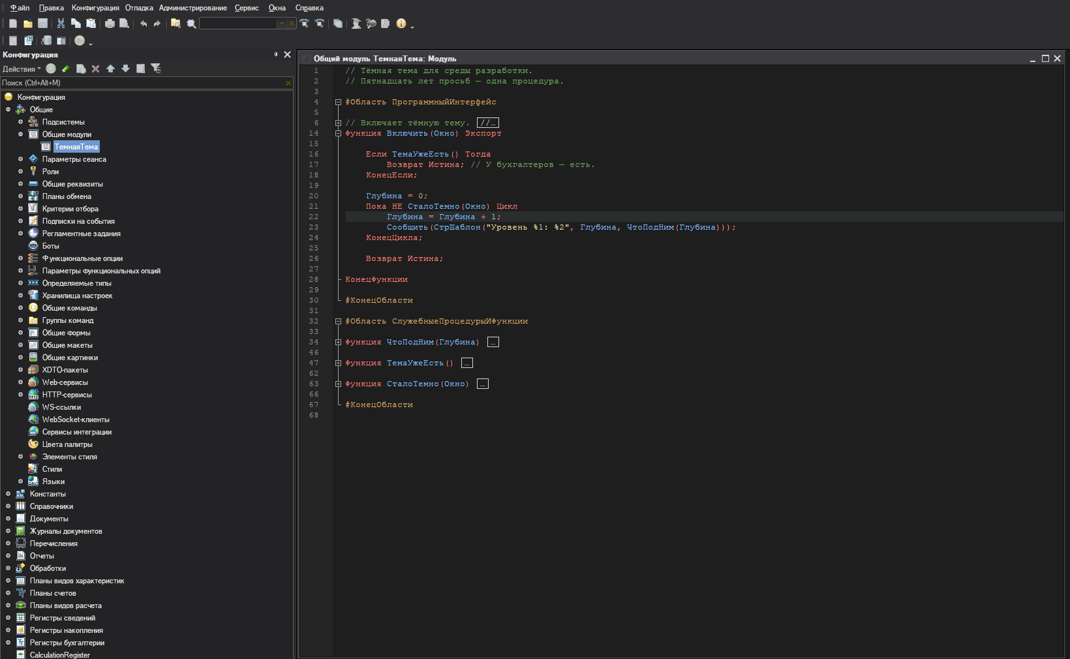Click the orange info Help icon
1070x659 pixels.
tap(401, 23)
